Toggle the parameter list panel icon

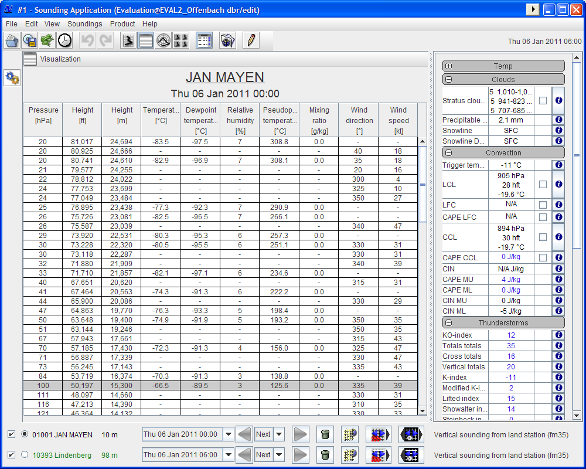204,40
